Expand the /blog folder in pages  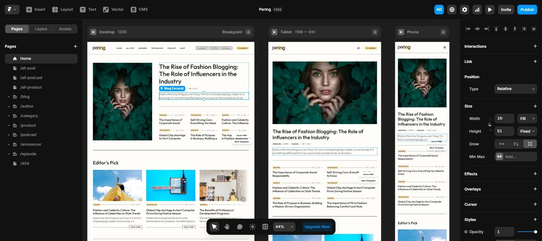9,97
